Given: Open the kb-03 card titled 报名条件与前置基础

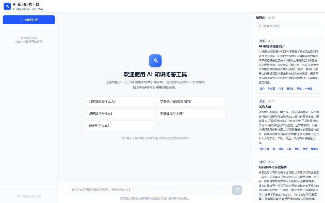Looking at the screenshot, I should (x=289, y=180).
